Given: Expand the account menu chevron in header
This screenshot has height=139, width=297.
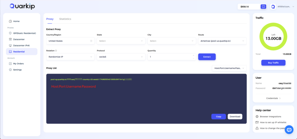Looking at the screenshot, I should point(293,7).
